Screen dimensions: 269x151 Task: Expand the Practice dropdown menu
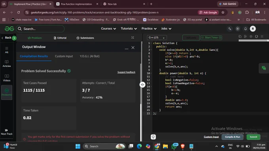point(149,28)
